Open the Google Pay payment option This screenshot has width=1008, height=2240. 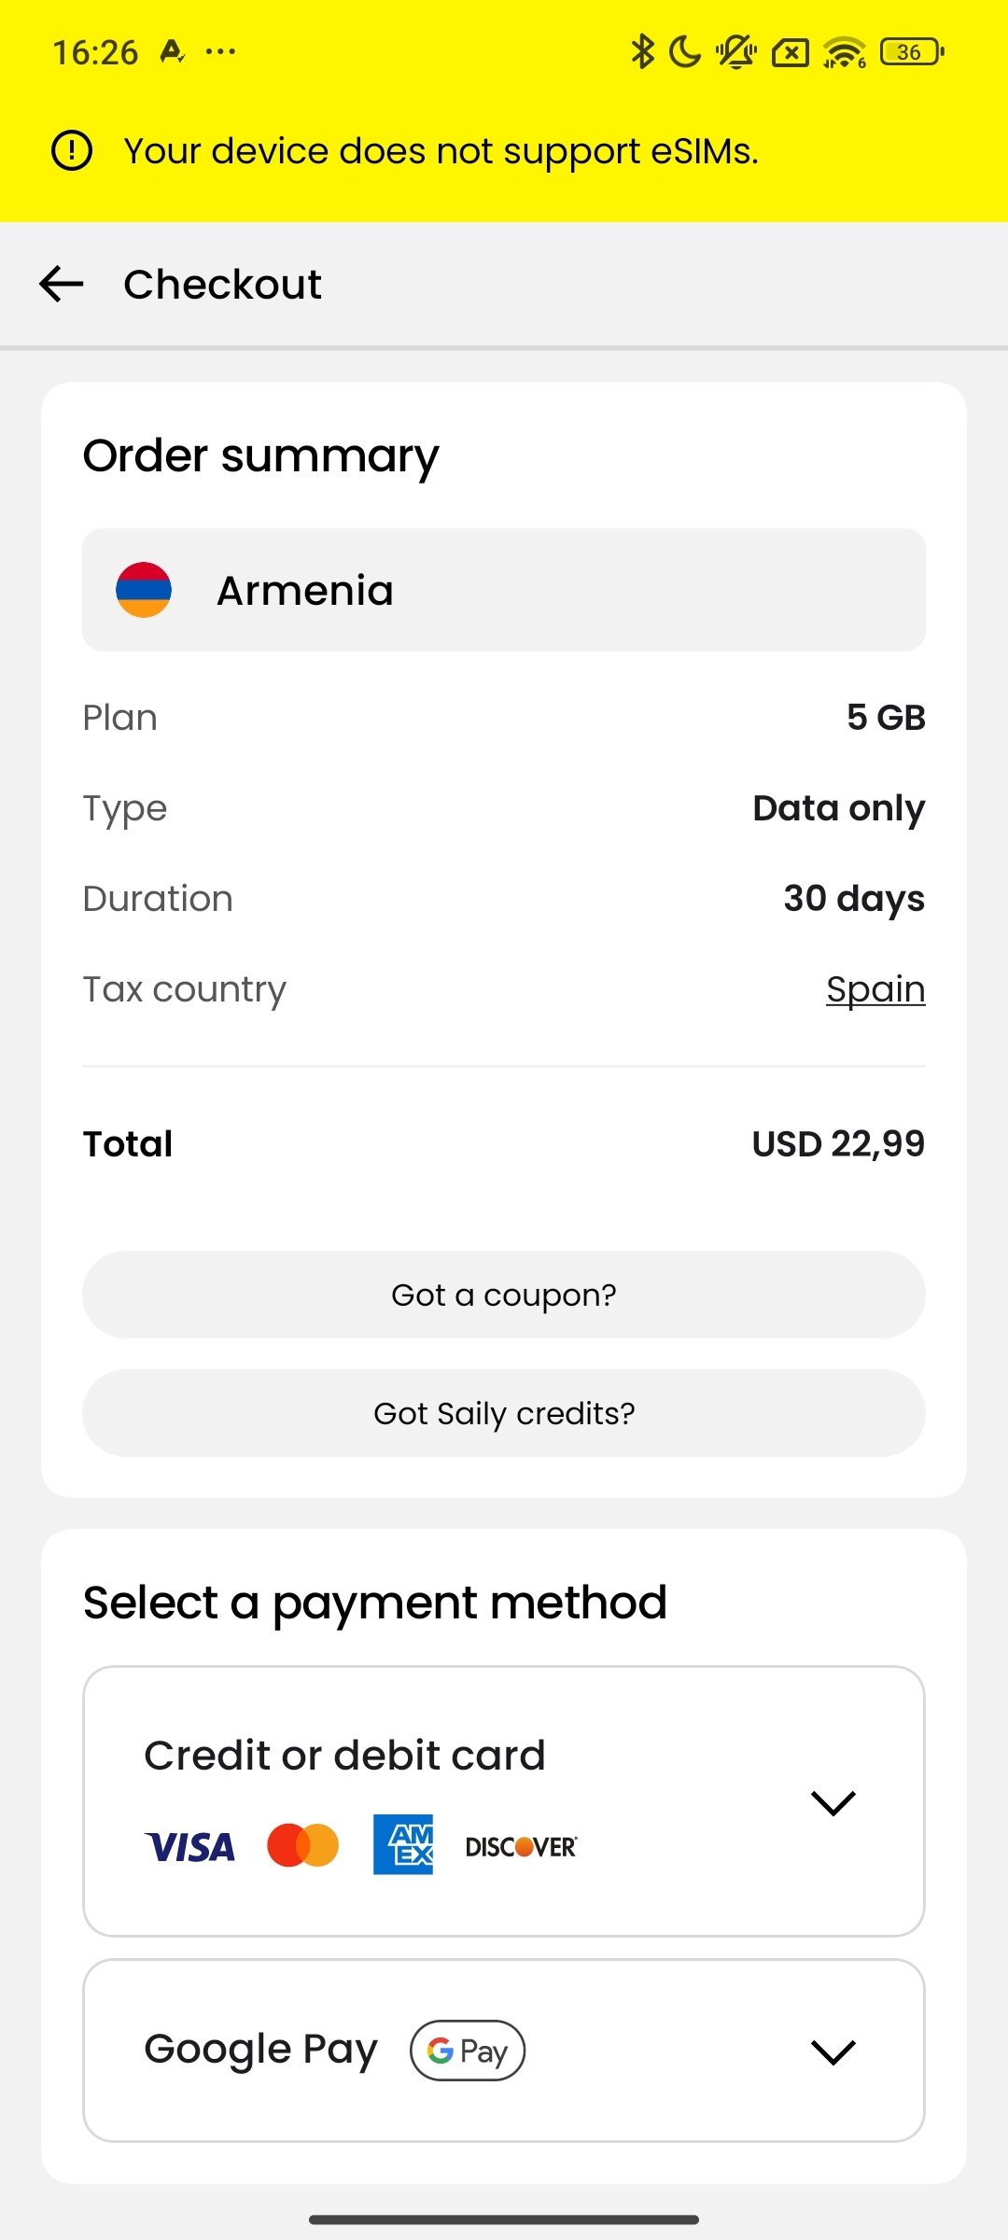261,2051
